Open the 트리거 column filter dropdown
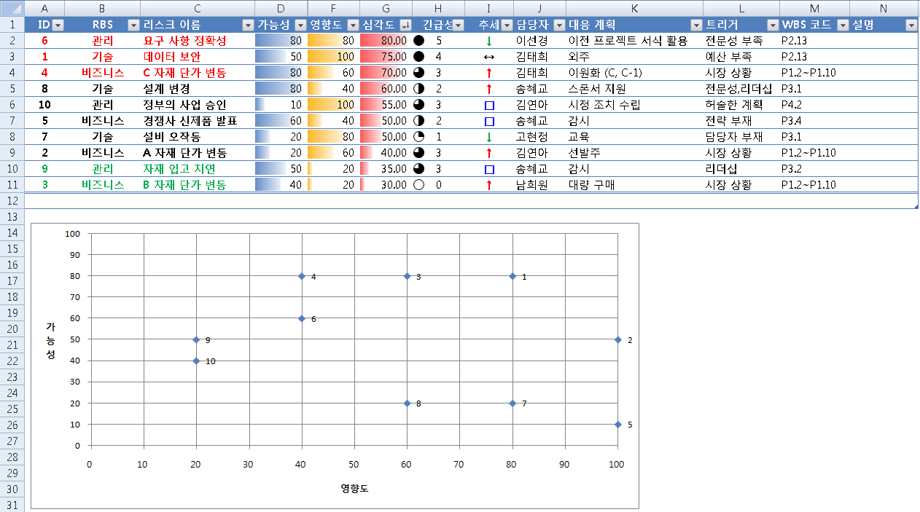The width and height of the screenshot is (920, 512). tap(772, 25)
